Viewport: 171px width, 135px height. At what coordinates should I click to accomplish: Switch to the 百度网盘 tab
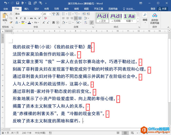[113, 9]
